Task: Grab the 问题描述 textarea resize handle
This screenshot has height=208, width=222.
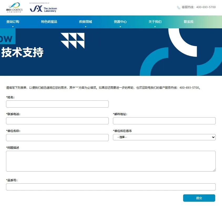Action: [x=214, y=170]
